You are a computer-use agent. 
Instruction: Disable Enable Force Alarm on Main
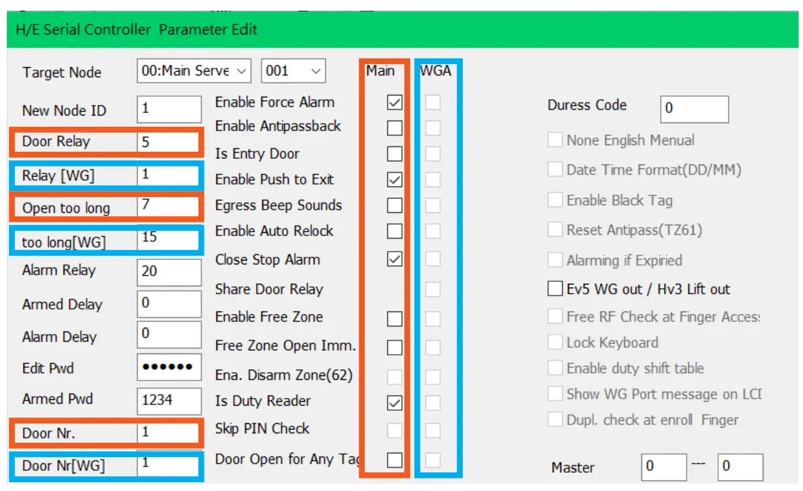pos(394,102)
